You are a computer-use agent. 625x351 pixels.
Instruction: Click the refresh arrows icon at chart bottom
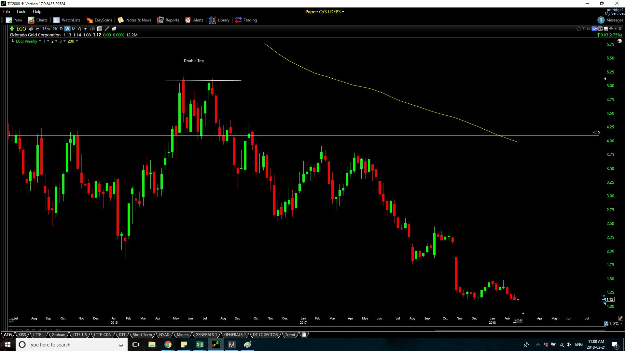pos(11,320)
